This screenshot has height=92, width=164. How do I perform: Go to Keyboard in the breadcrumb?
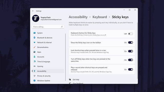click(100, 17)
